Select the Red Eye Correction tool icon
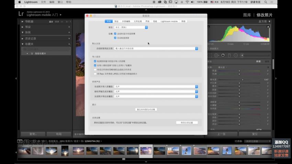This screenshot has width=292, height=164. (223, 56)
